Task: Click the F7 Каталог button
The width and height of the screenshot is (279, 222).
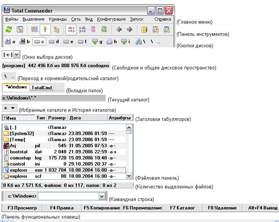Action: point(182,208)
